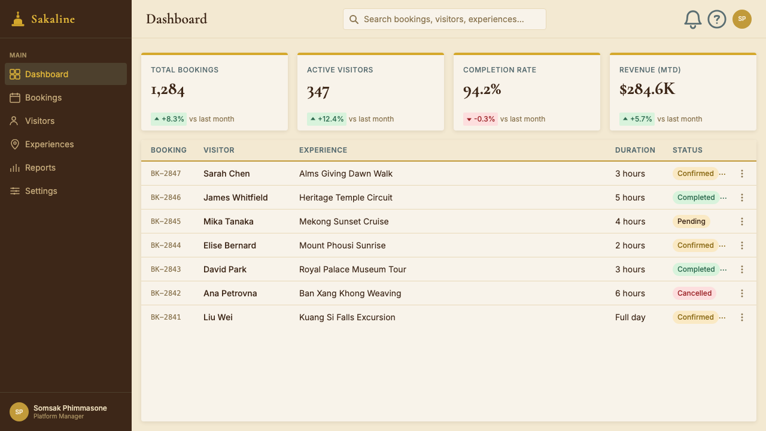Image resolution: width=766 pixels, height=431 pixels.
Task: Click Confirmed badge for Elise Bernard
Action: click(x=695, y=245)
